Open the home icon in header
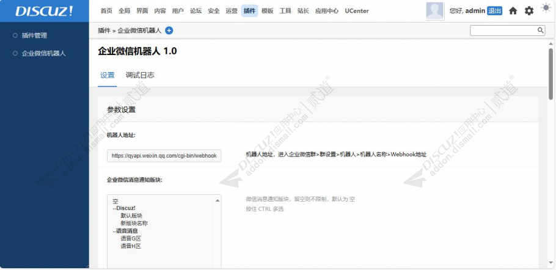 tap(513, 11)
